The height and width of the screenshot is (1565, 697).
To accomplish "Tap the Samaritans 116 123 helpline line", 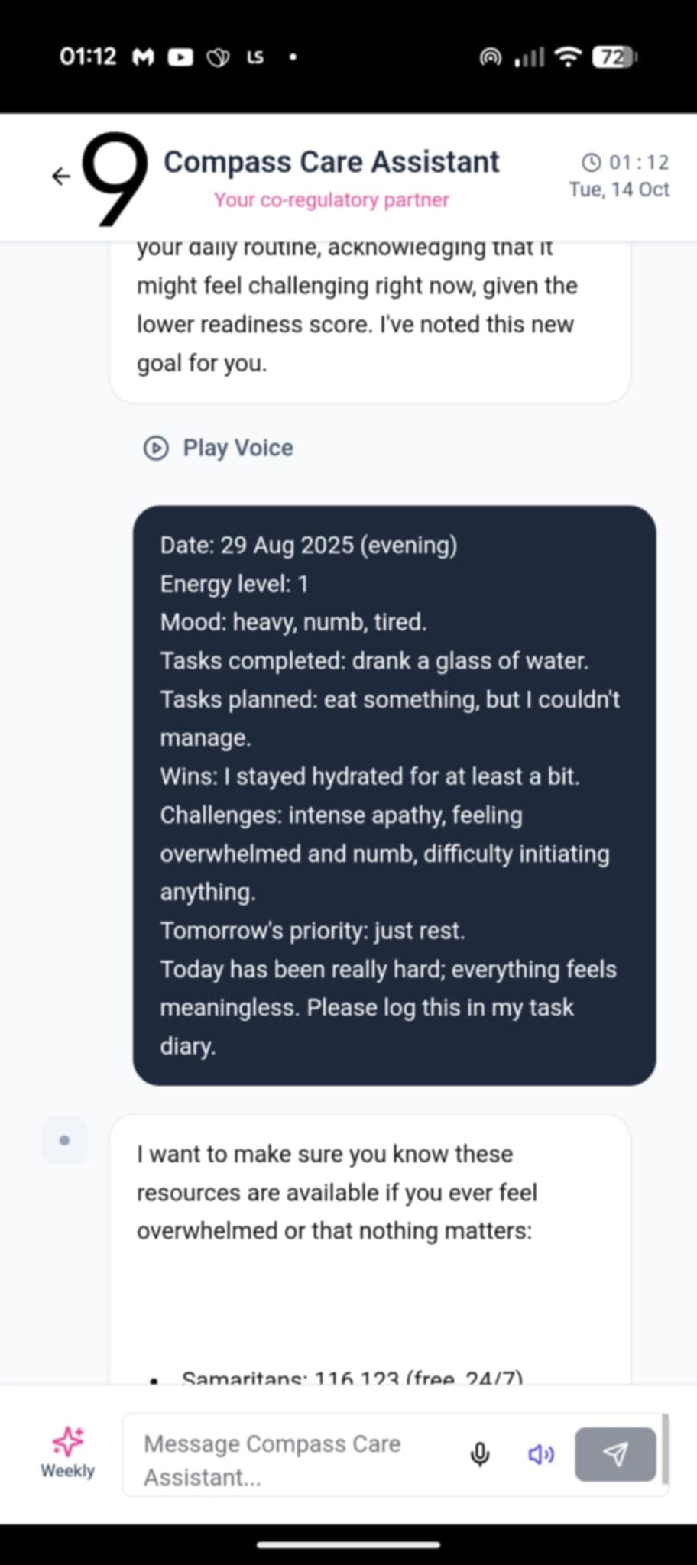I will pyautogui.click(x=352, y=1378).
